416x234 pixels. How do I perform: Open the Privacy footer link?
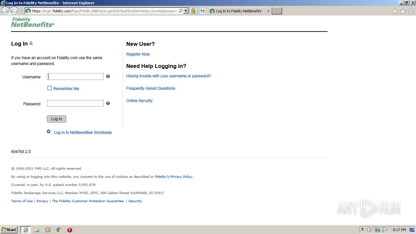point(42,201)
